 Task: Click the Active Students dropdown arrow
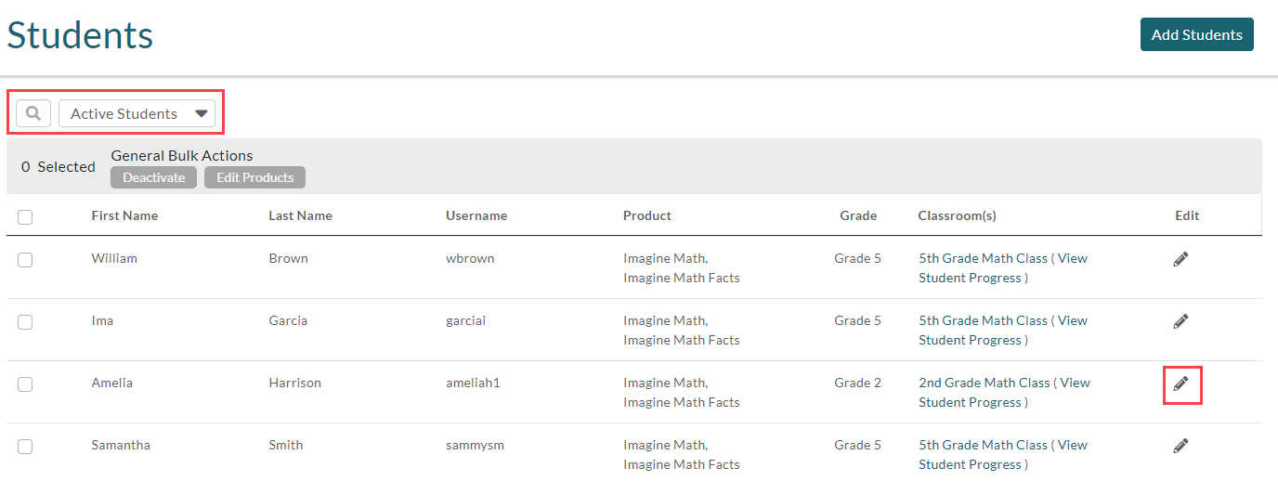(202, 113)
